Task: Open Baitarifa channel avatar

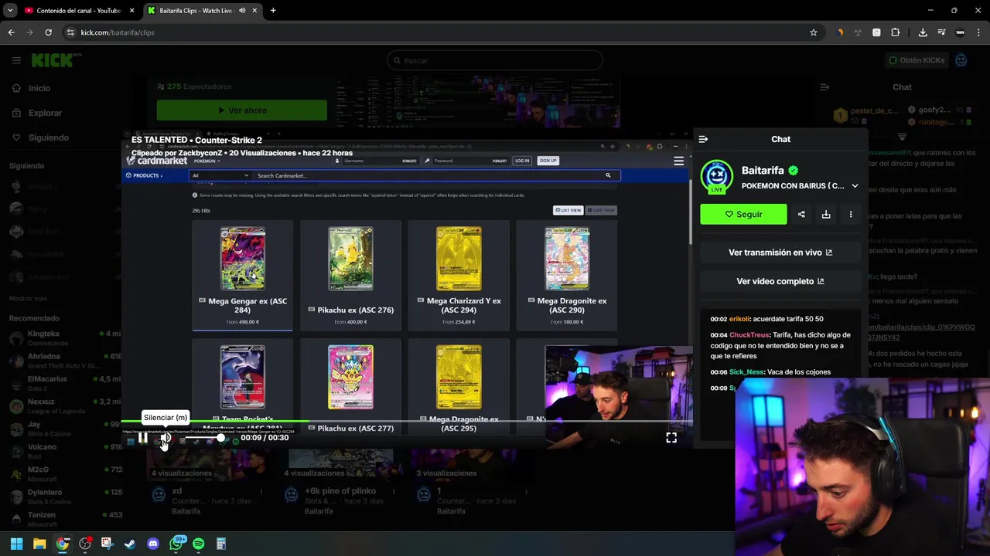Action: coord(717,176)
